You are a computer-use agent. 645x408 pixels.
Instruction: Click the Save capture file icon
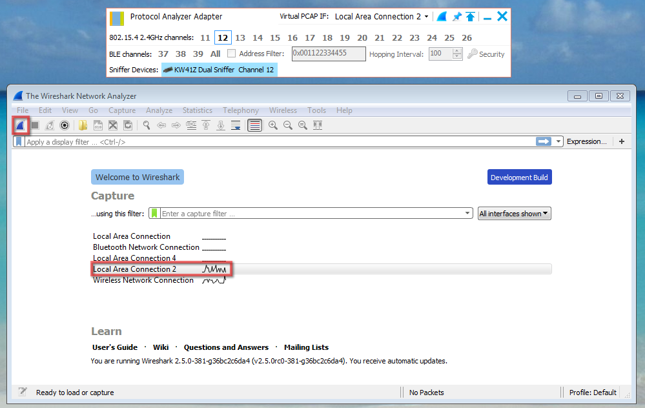point(98,125)
